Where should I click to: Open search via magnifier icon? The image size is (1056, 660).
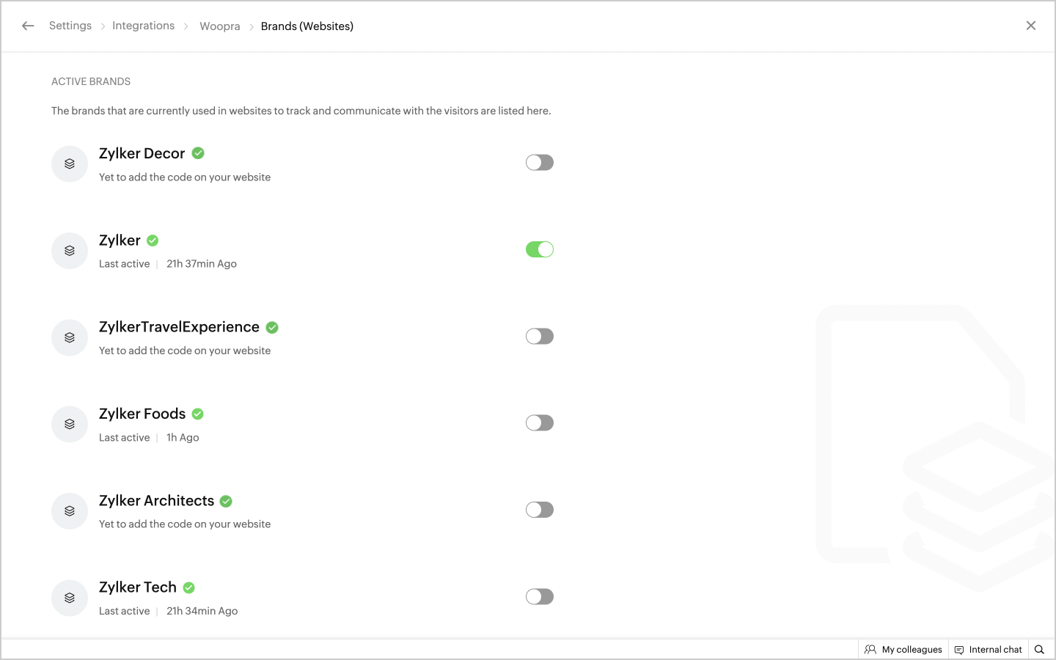point(1039,650)
